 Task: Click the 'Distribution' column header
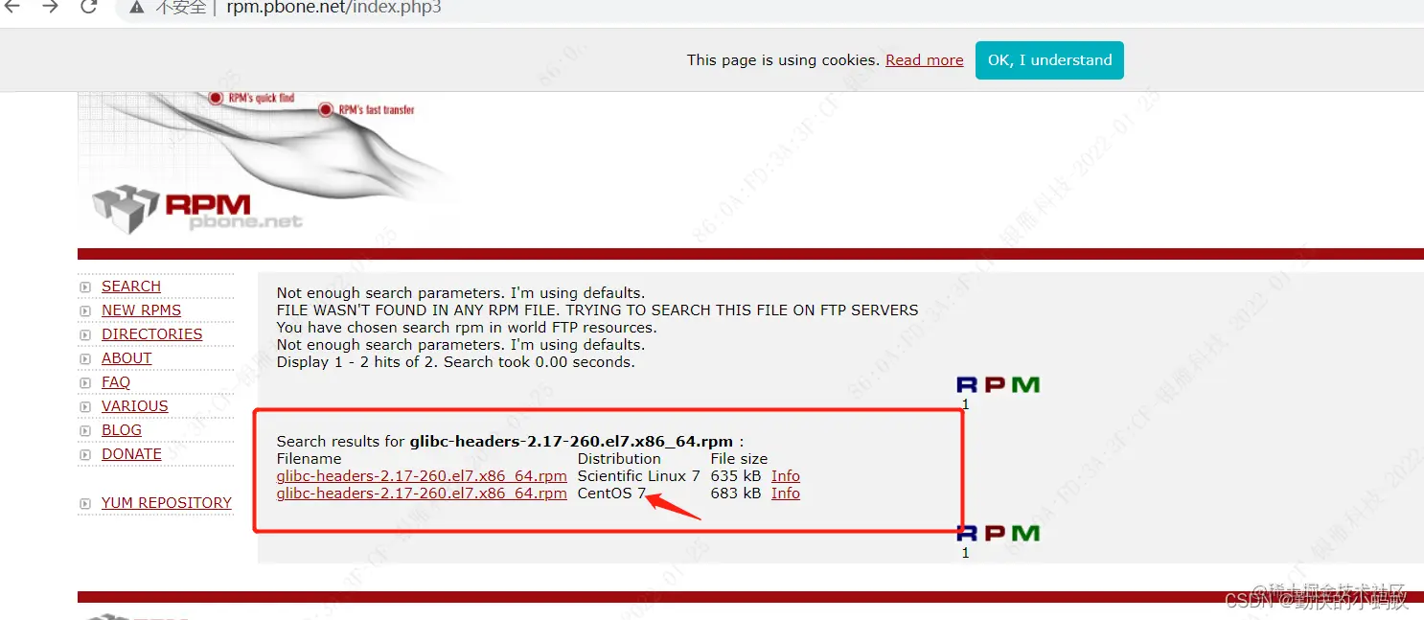619,459
